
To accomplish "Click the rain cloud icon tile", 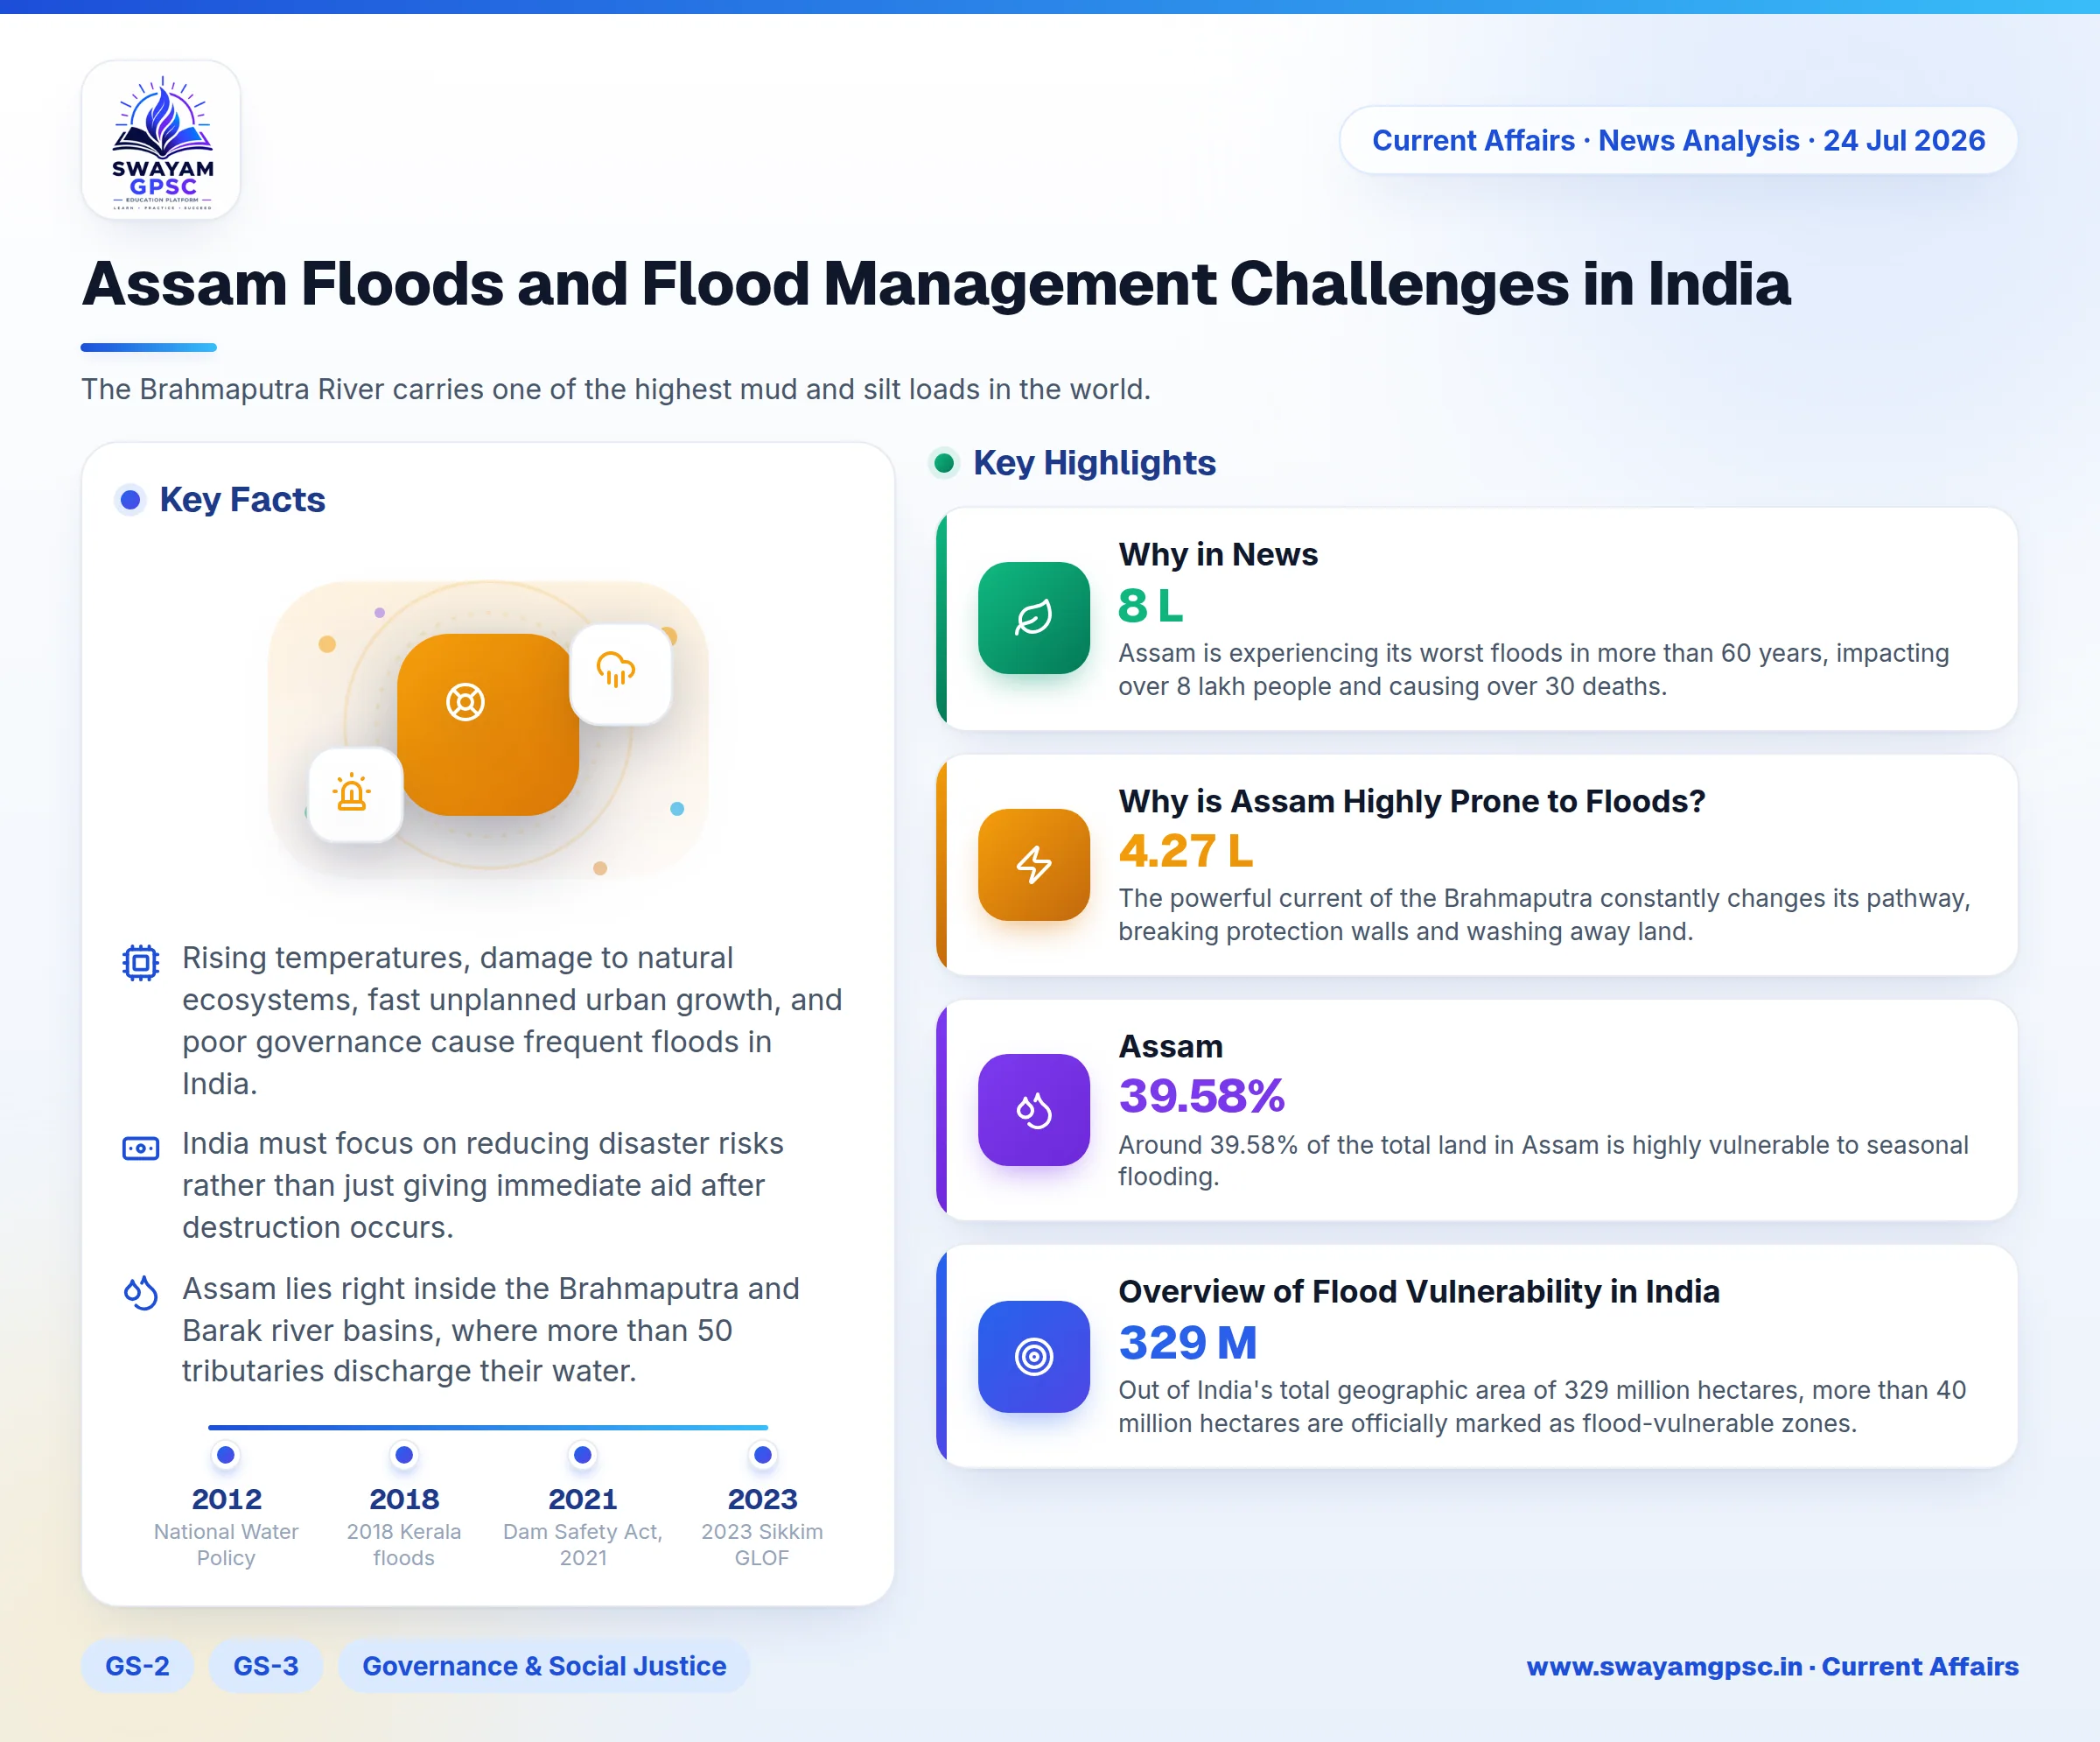I will click(620, 673).
